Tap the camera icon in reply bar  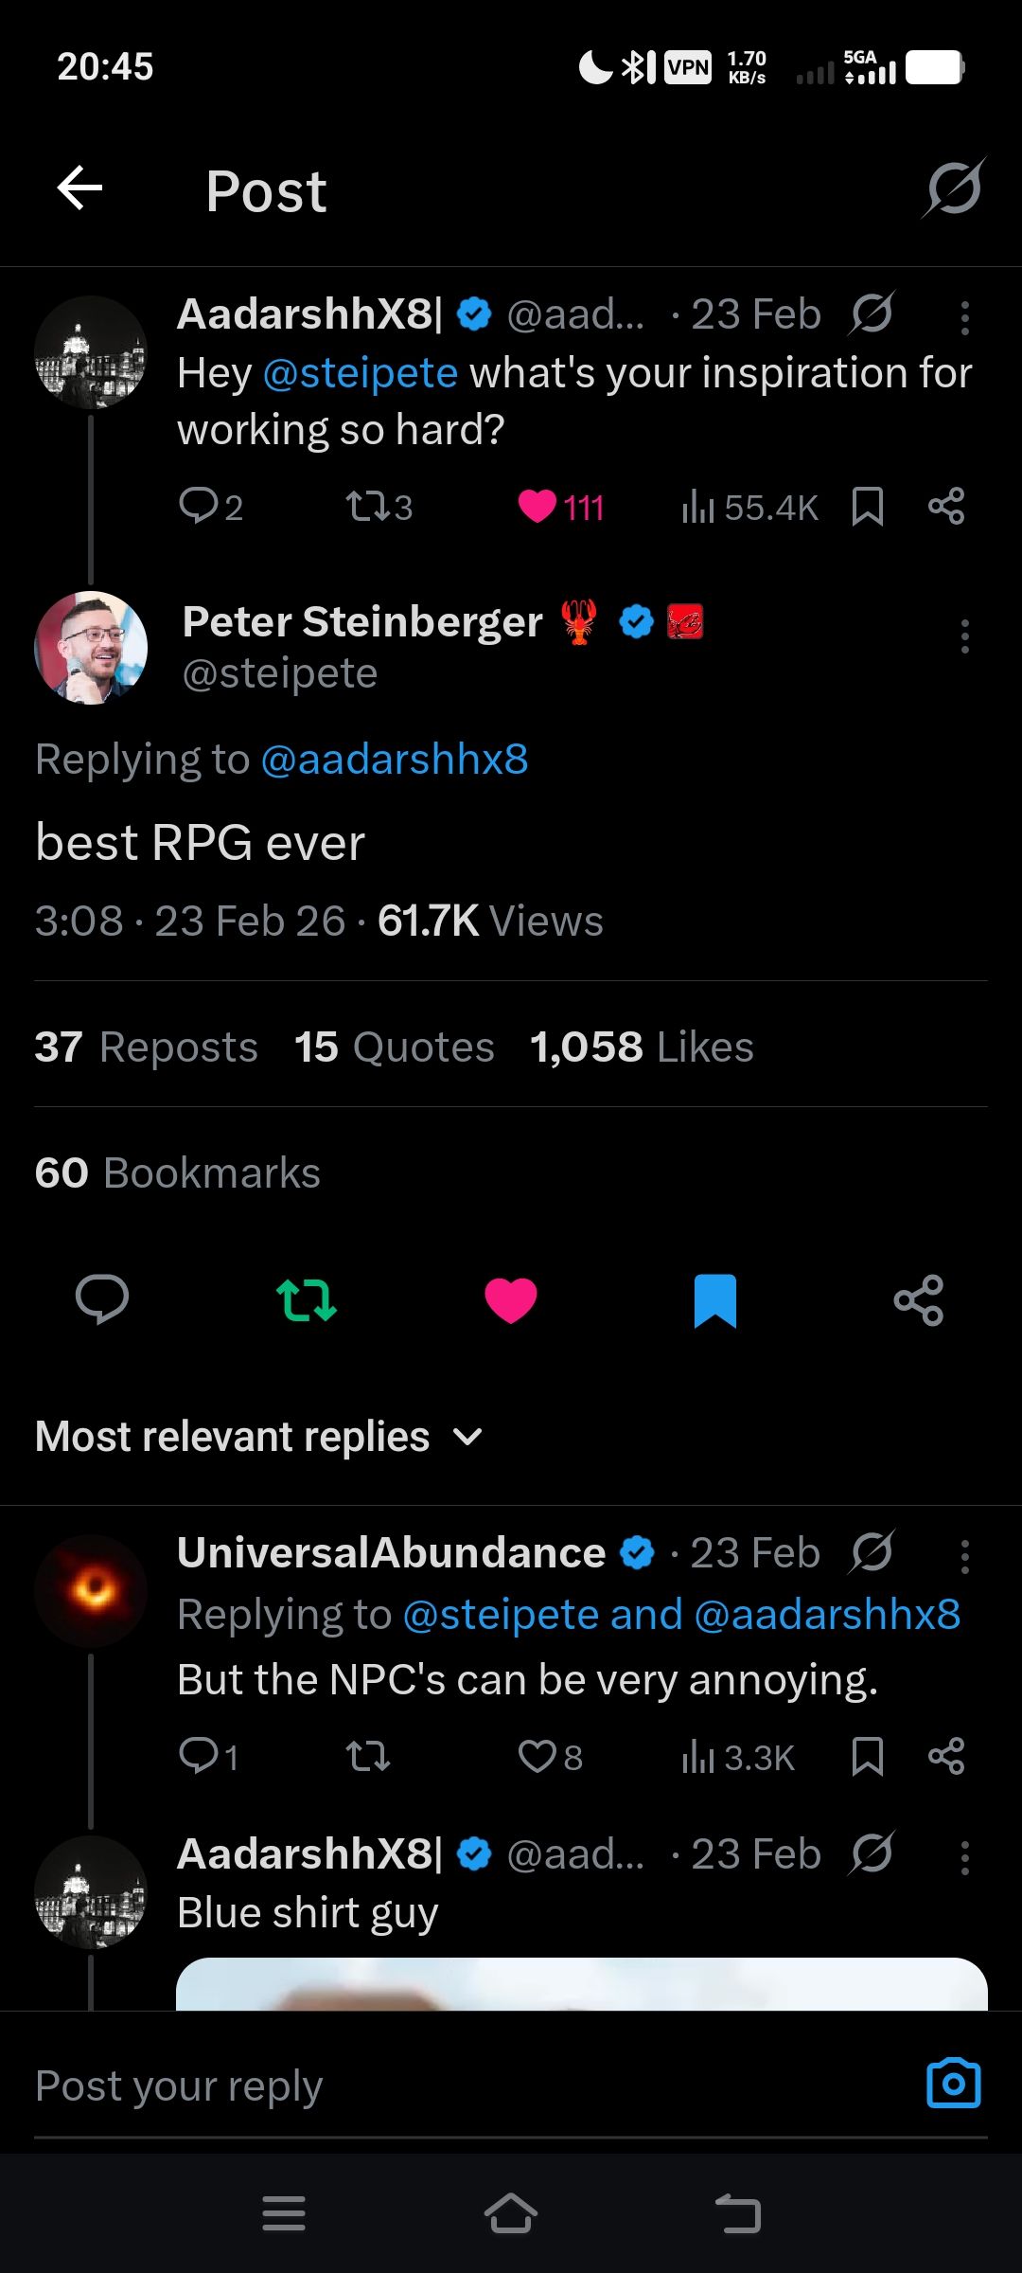point(953,2084)
